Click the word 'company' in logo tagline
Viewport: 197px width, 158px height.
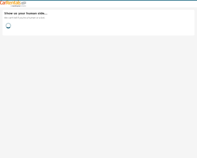pos(23,6)
